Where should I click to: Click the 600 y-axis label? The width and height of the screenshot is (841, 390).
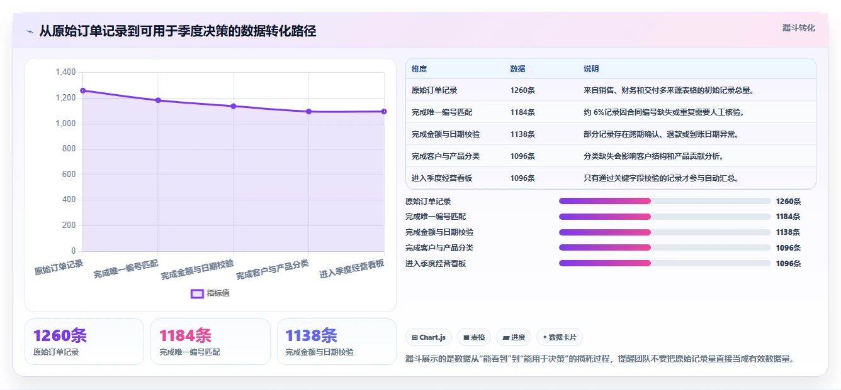point(69,175)
